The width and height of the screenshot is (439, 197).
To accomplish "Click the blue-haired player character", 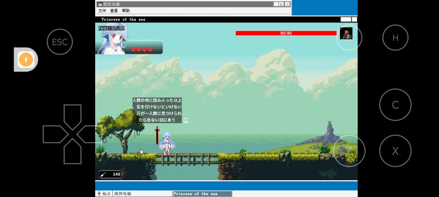I will click(x=167, y=143).
